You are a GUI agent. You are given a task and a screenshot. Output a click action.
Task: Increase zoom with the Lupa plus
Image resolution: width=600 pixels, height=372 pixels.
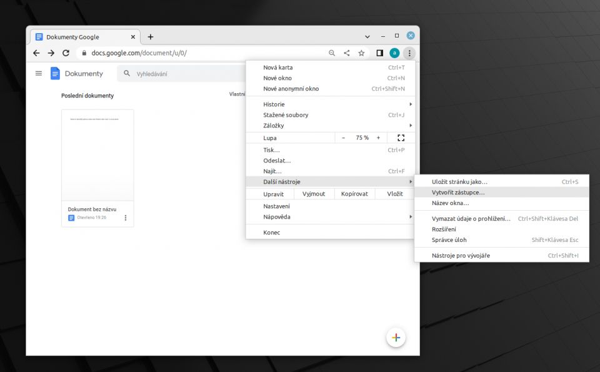click(x=379, y=138)
